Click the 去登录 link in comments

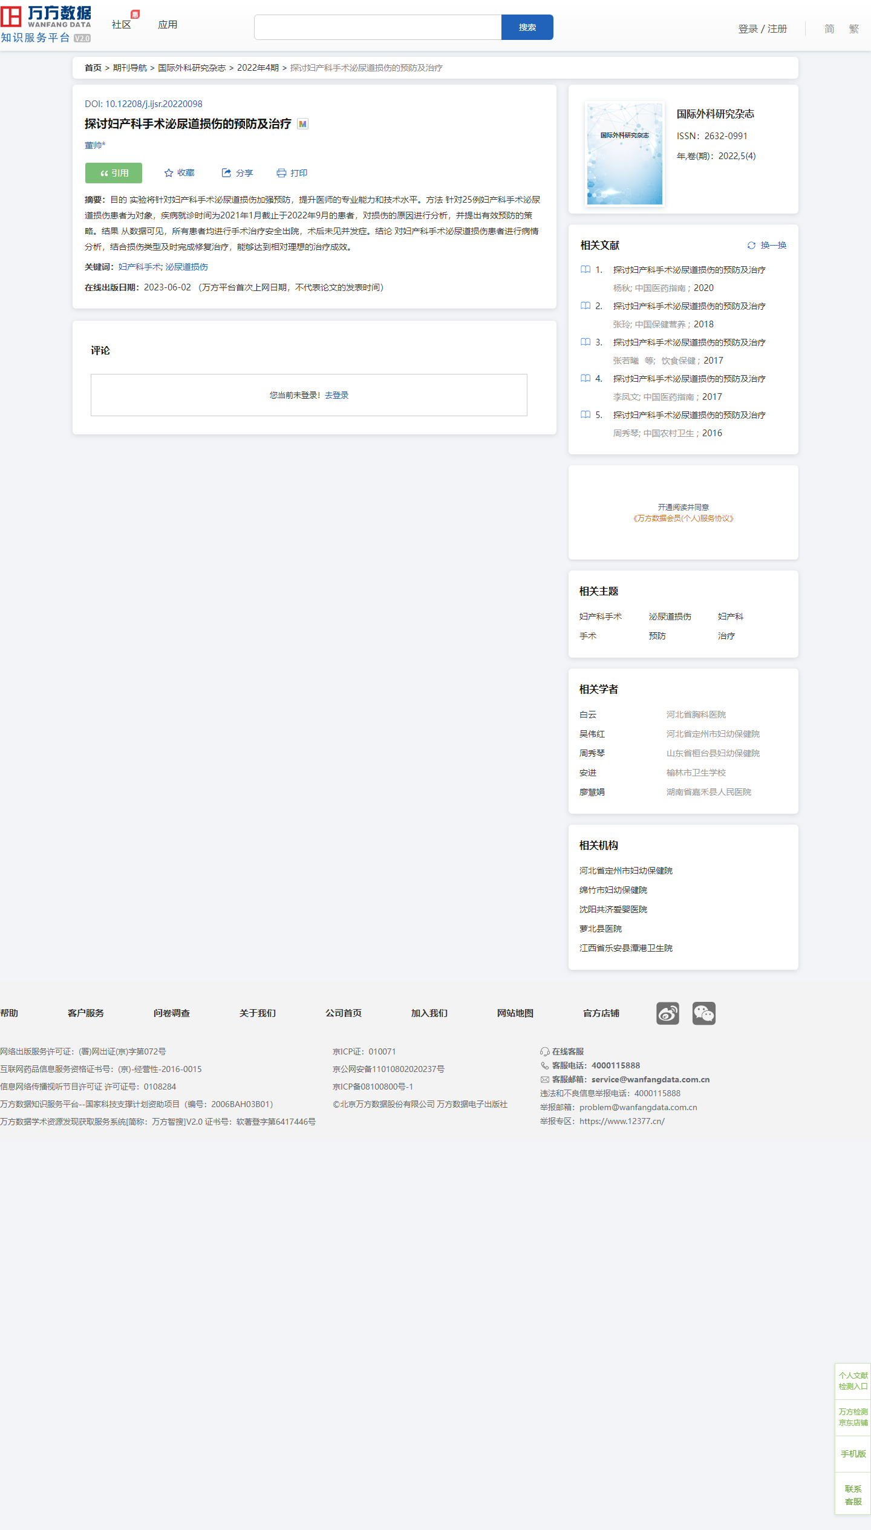coord(336,395)
